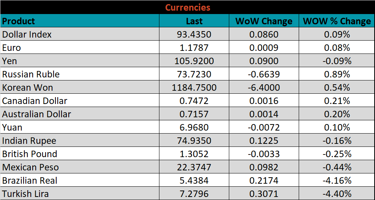The width and height of the screenshot is (375, 200).
Task: Click the Canadian Dollar row label
Action: (x=35, y=101)
